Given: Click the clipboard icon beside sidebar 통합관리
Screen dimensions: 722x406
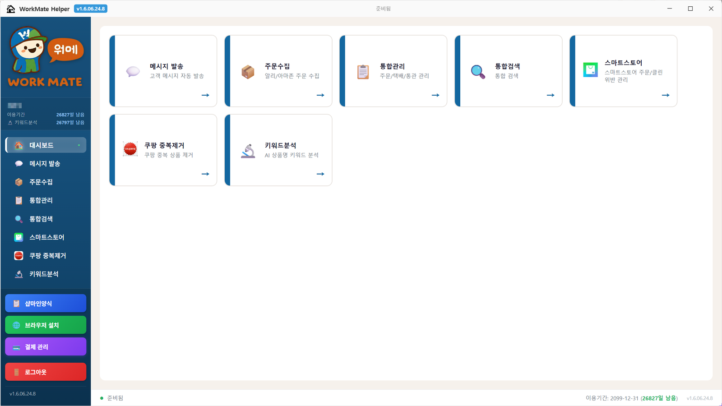Looking at the screenshot, I should tap(19, 200).
